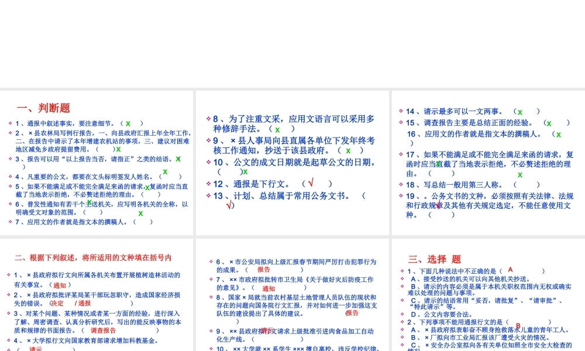Image resolution: width=585 pixels, height=351 pixels.
Task: Click the diamond bullet before question 17
Action: click(400, 154)
